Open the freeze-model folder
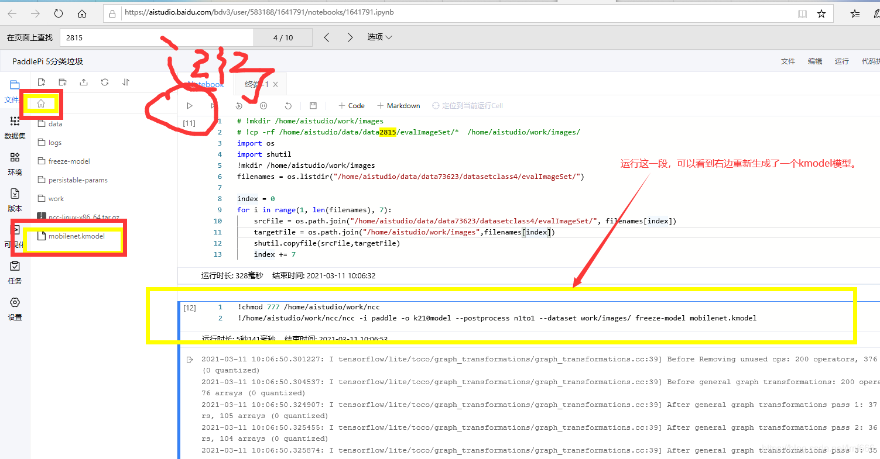This screenshot has height=459, width=880. point(69,161)
